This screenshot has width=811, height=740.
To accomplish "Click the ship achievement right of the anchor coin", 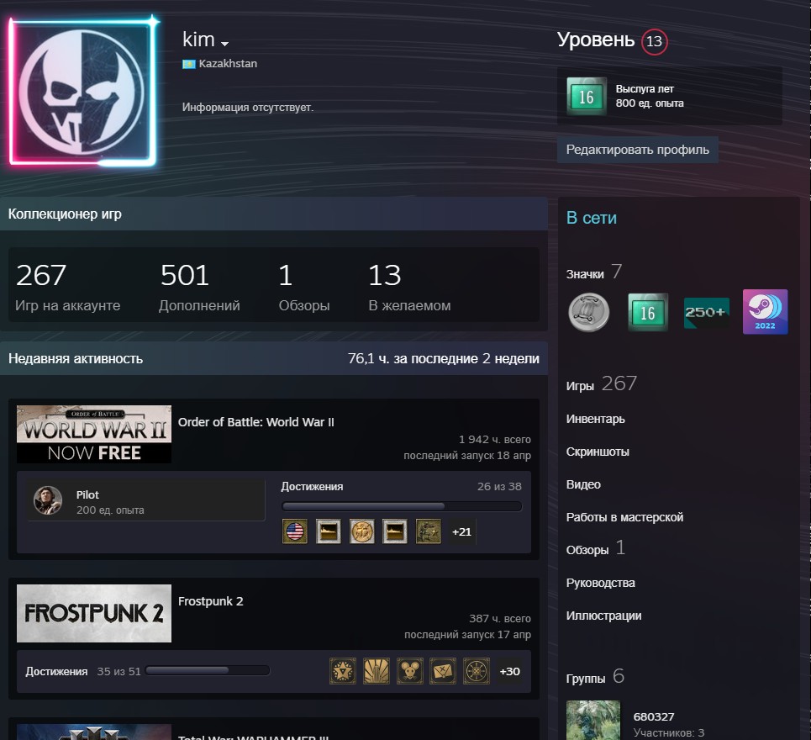I will [x=395, y=531].
